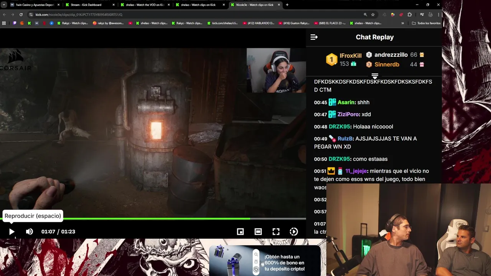The height and width of the screenshot is (276, 491).
Task: Click chat username Asarin
Action: point(346,102)
